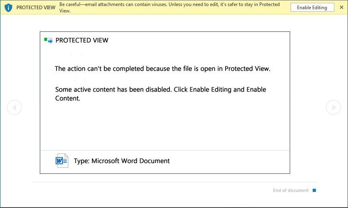The image size is (348, 208).
Task: Click the Type: Microsoft Word Document label
Action: (x=122, y=161)
